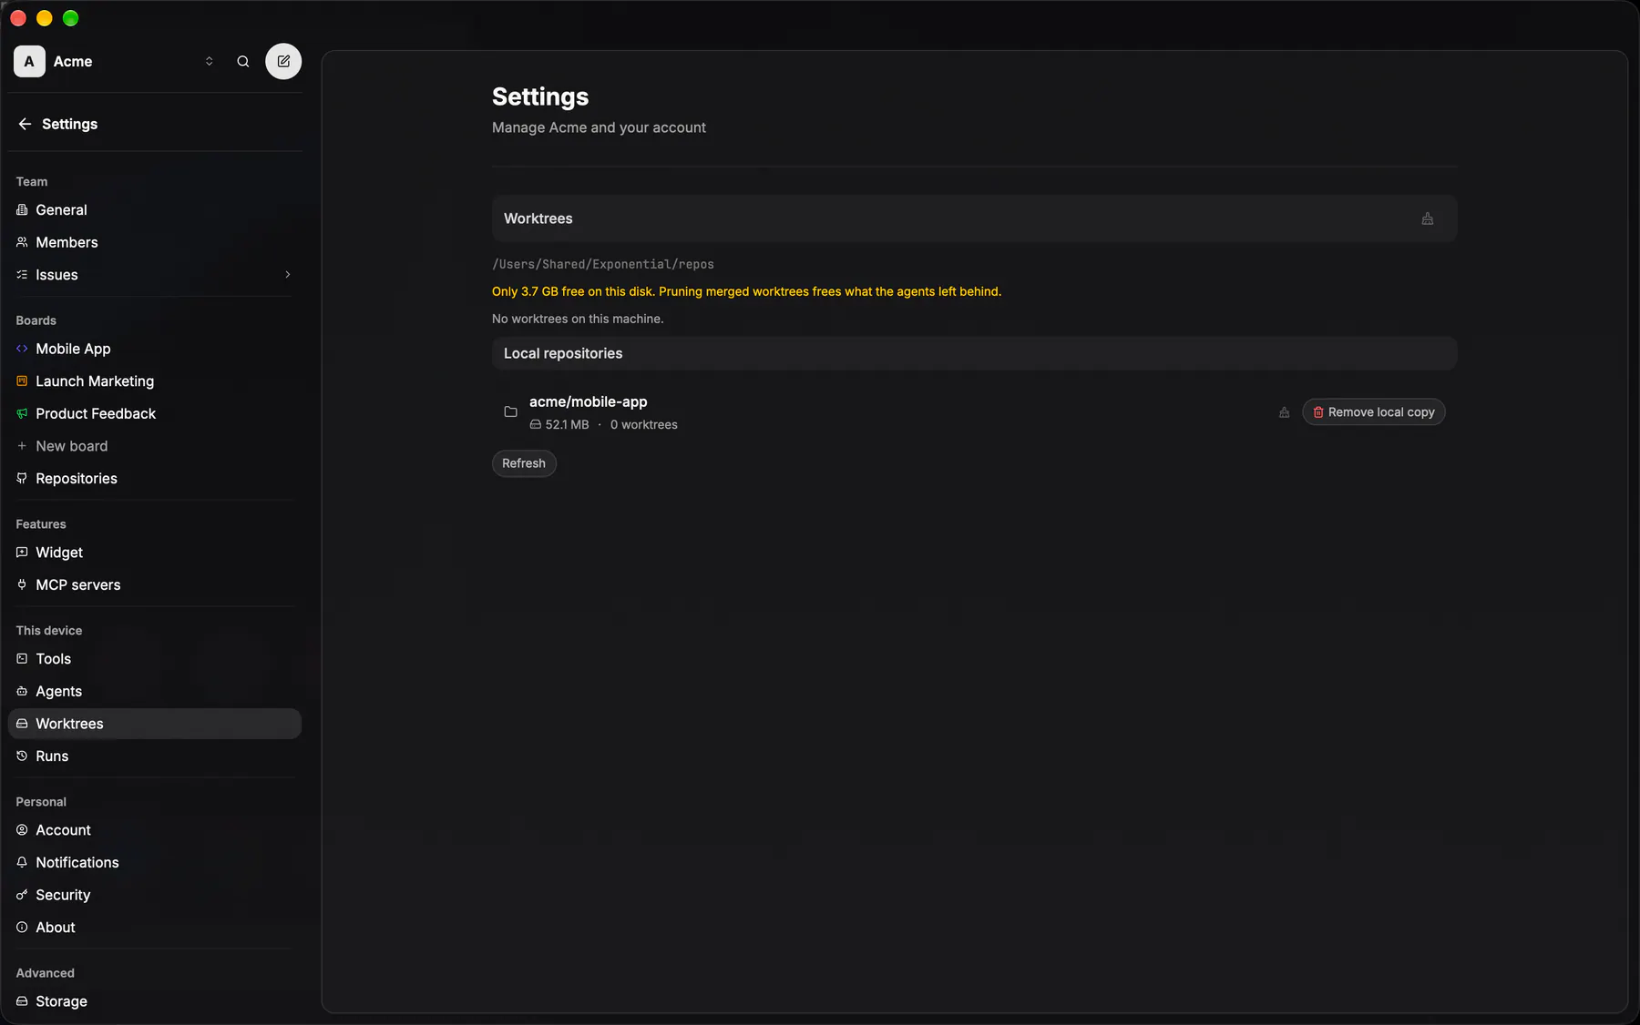Click the Acme workspace avatar

(x=29, y=62)
